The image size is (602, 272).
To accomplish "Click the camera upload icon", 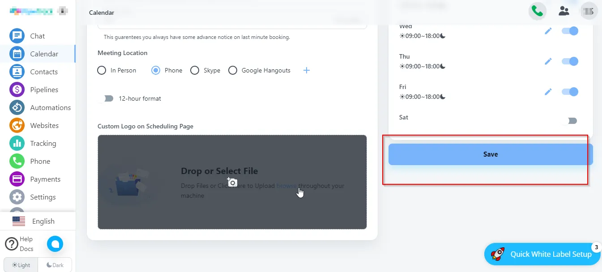I will tap(232, 182).
